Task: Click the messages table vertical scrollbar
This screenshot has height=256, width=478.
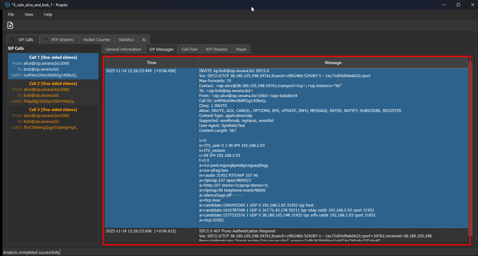Action: click(x=470, y=149)
